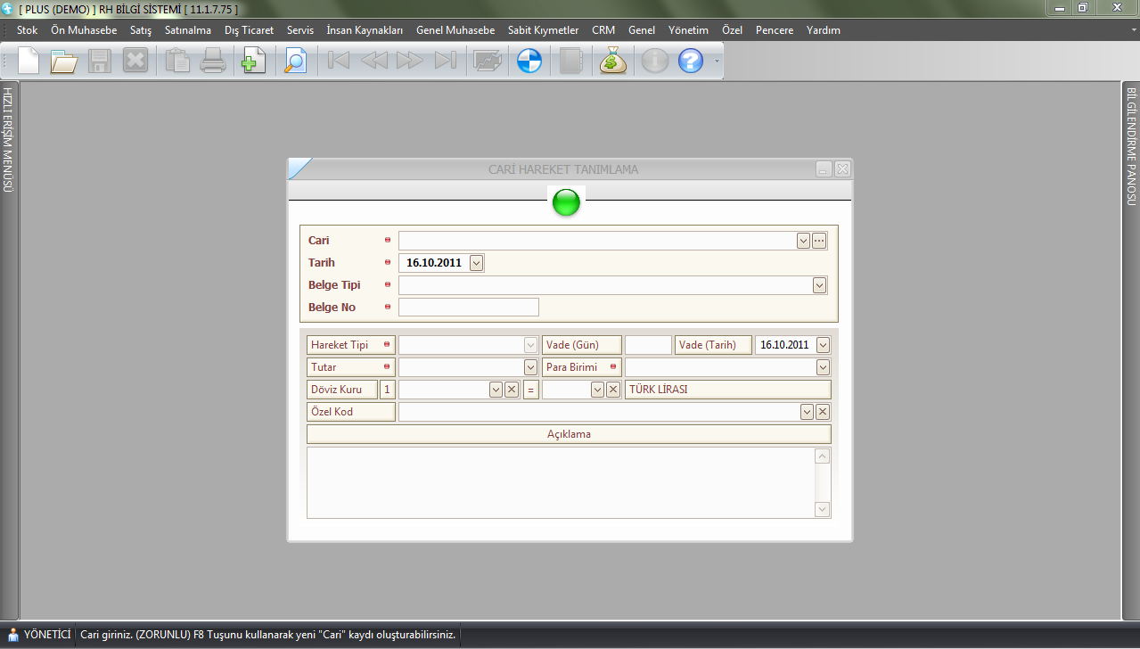Click the Belge No input field
The height and width of the screenshot is (649, 1140).
[469, 308]
